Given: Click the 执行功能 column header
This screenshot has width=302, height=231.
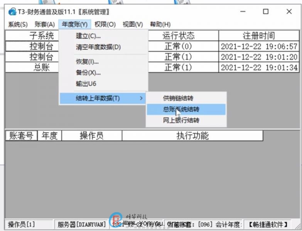Looking at the screenshot, I should coord(192,136).
